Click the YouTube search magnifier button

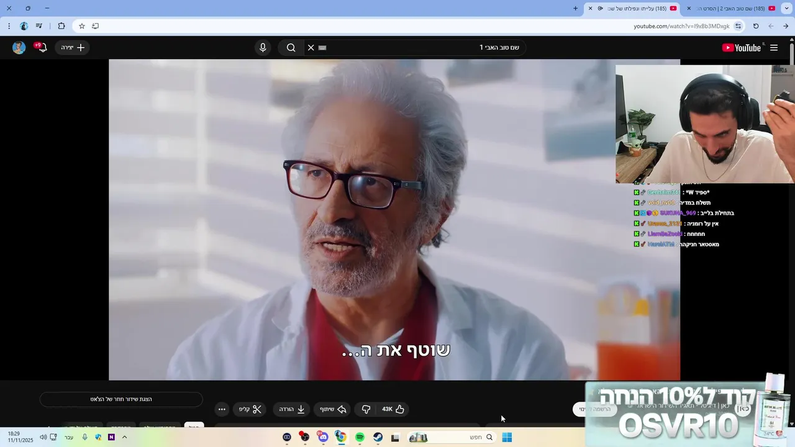click(291, 48)
